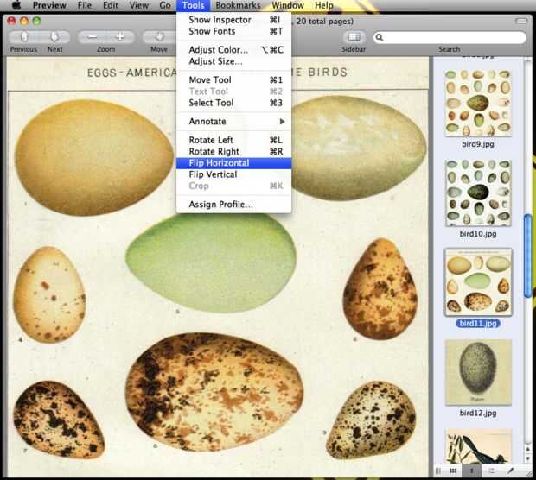Expand the Annotate submenu
This screenshot has height=480, width=536.
click(233, 122)
